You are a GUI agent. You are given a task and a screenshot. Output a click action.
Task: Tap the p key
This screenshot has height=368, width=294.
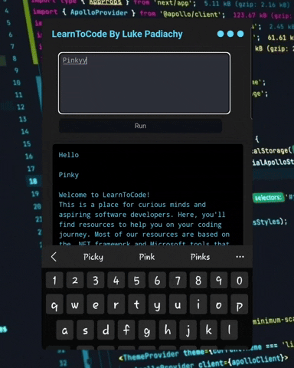click(240, 304)
